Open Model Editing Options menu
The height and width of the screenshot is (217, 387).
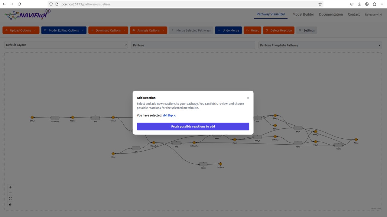click(x=64, y=30)
